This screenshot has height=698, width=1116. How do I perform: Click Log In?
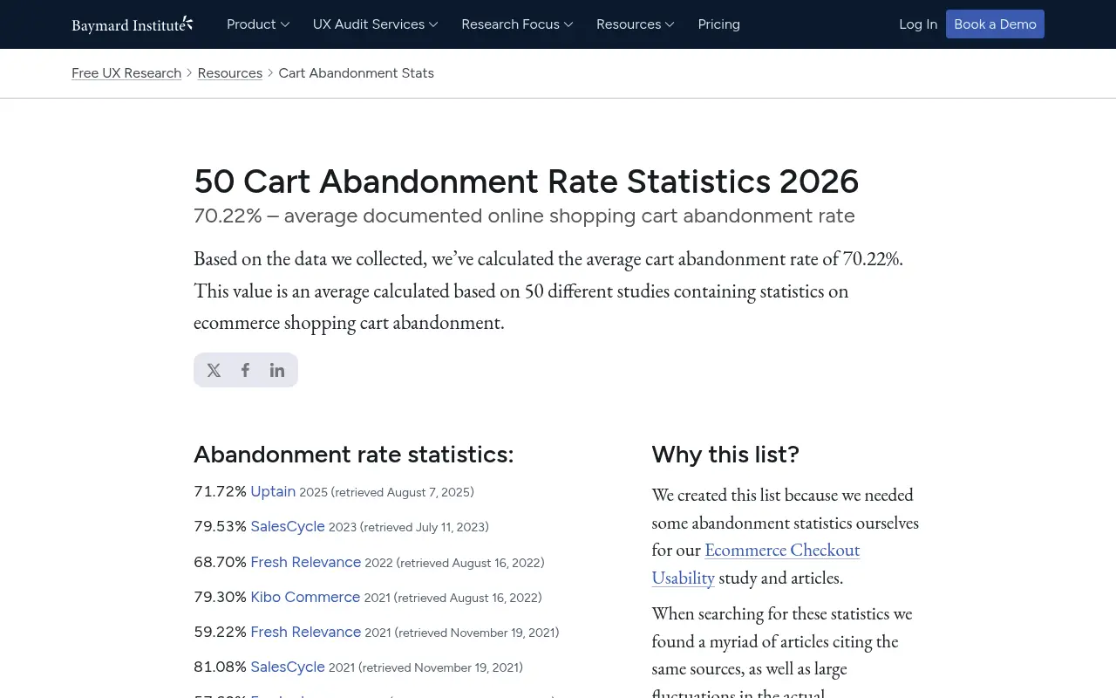pos(918,24)
